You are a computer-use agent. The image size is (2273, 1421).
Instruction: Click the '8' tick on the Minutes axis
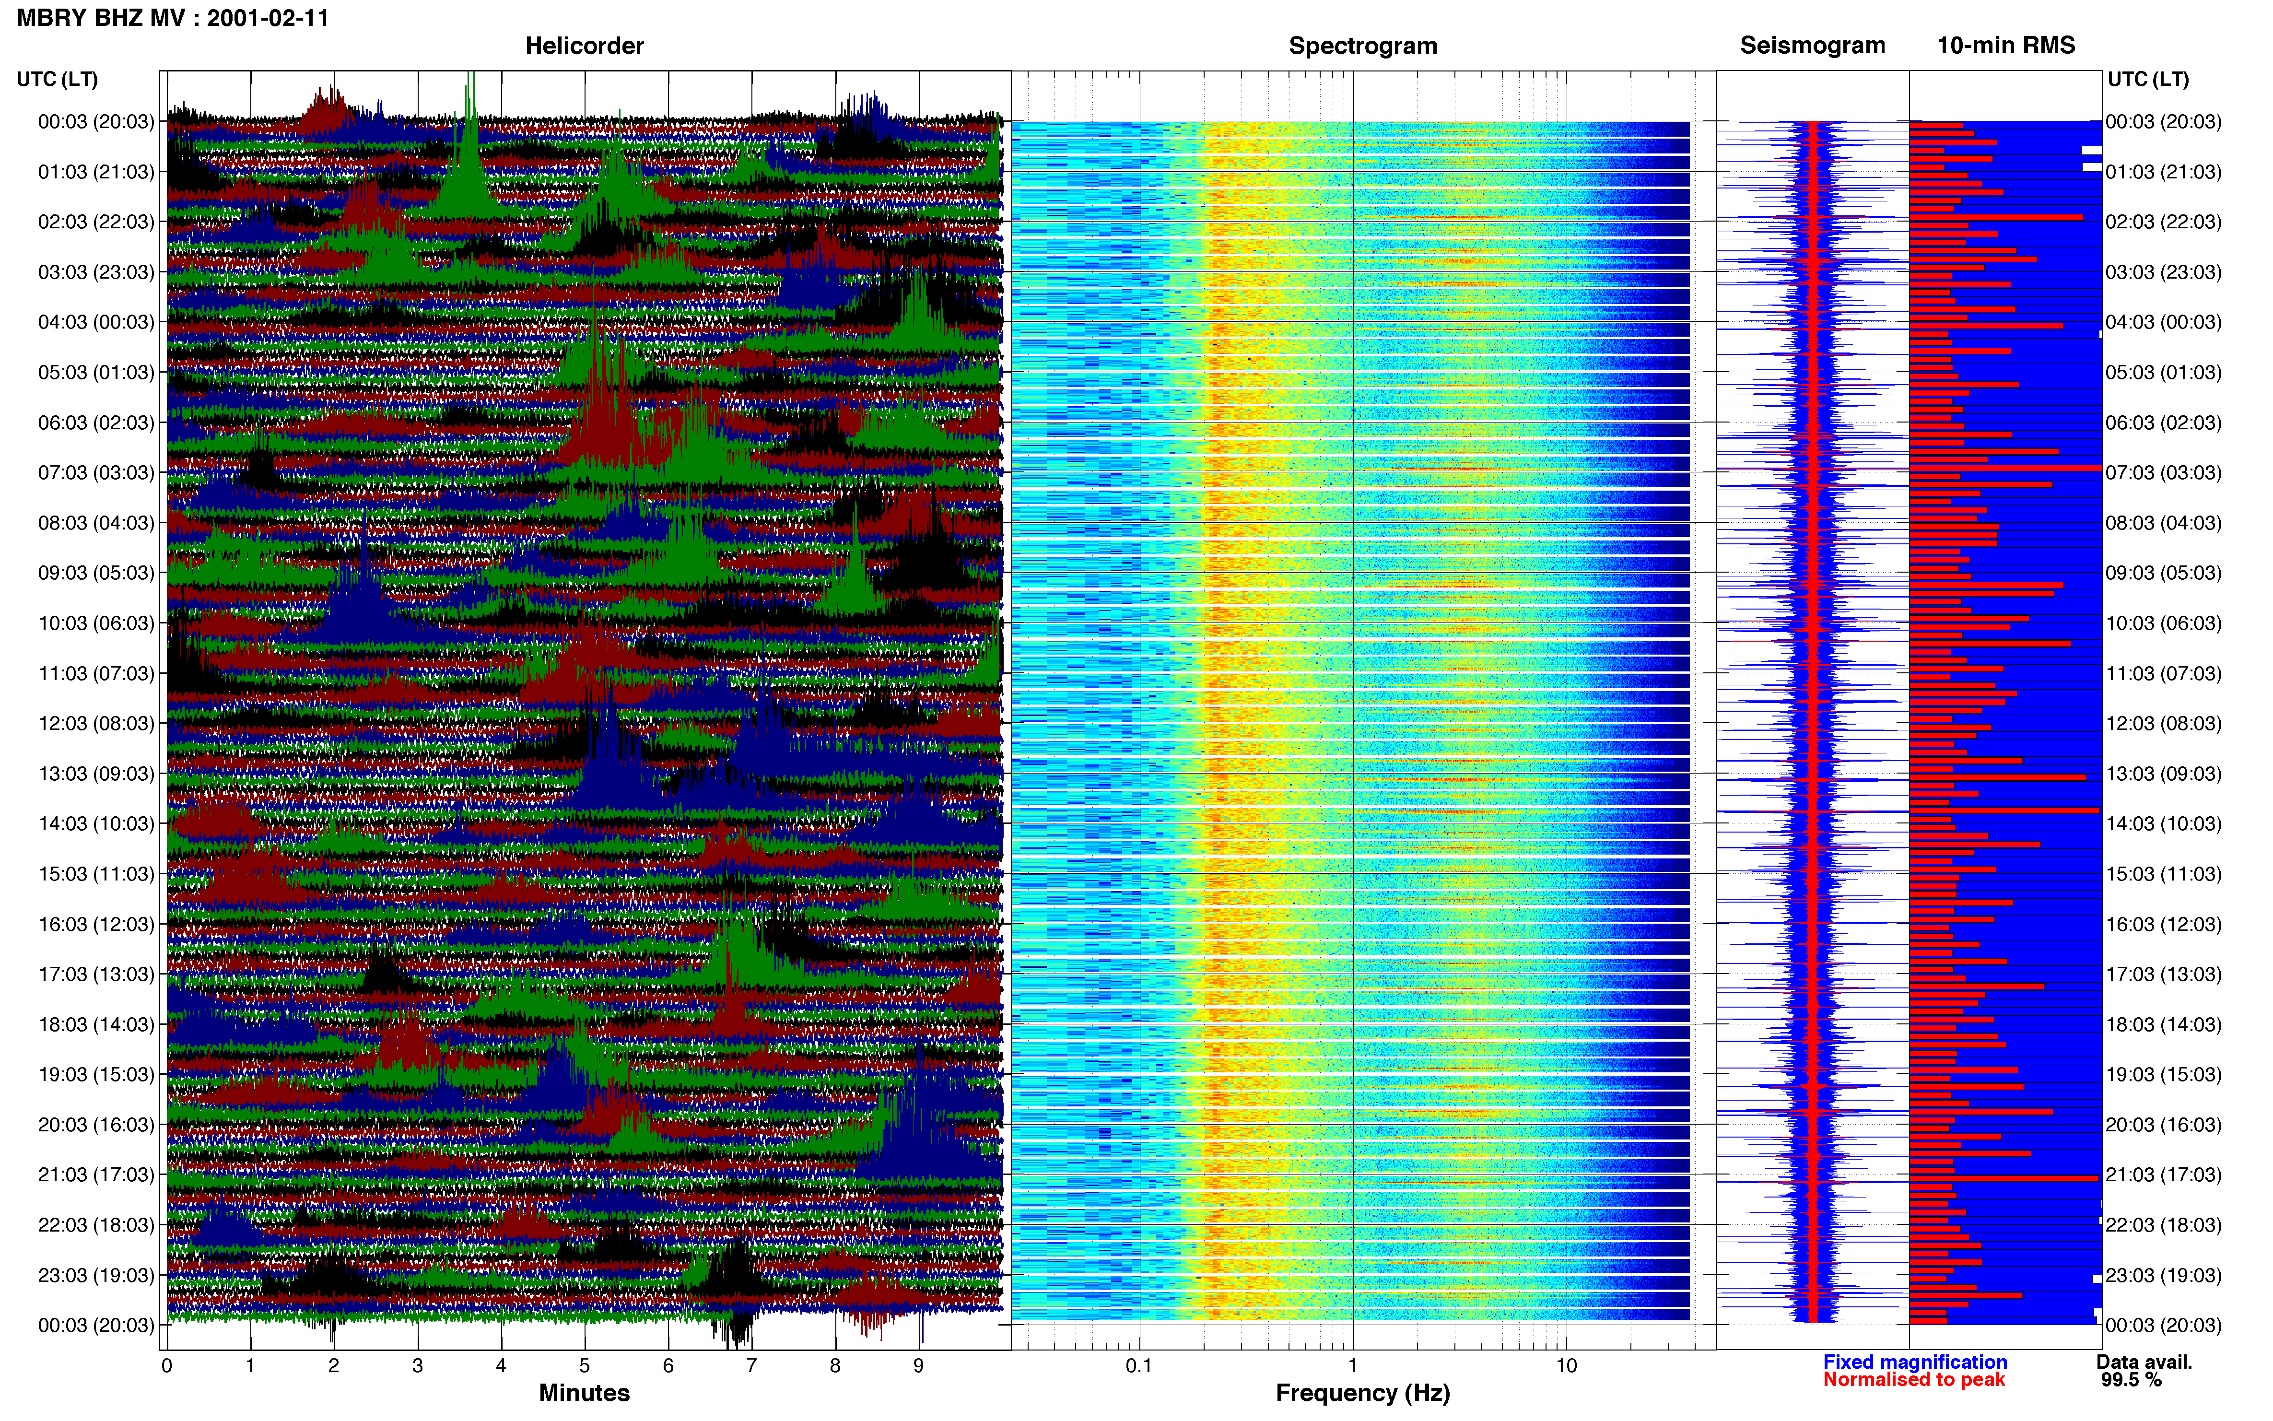coord(835,1366)
